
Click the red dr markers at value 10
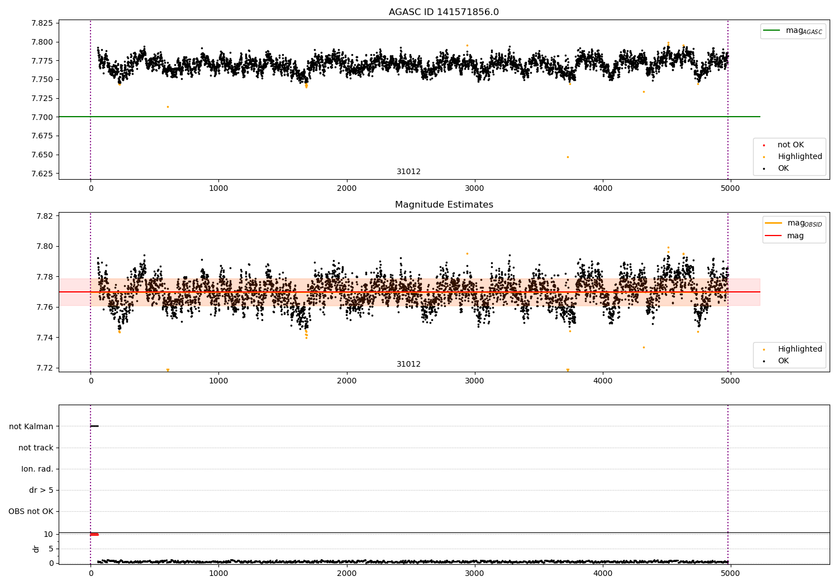pyautogui.click(x=94, y=534)
